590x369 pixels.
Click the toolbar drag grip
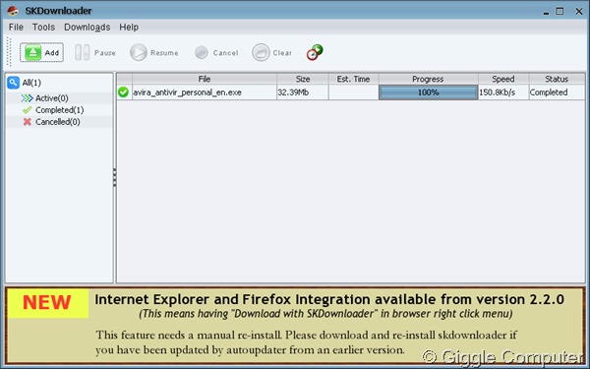point(9,52)
